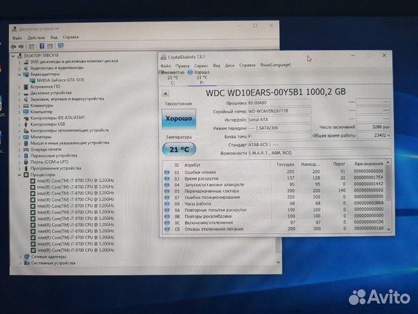Click the Прошивка field 80.00A80
Screen dimensions: 418x314
click(x=279, y=103)
